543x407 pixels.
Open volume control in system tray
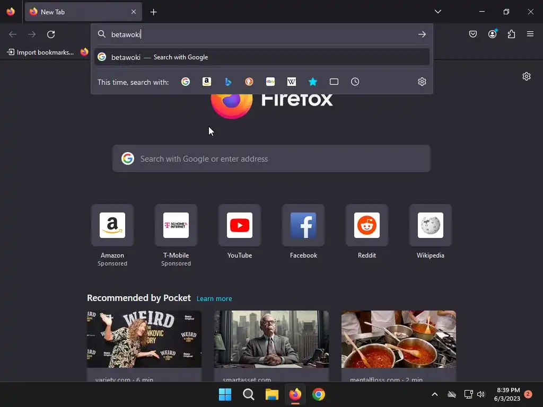pyautogui.click(x=481, y=394)
